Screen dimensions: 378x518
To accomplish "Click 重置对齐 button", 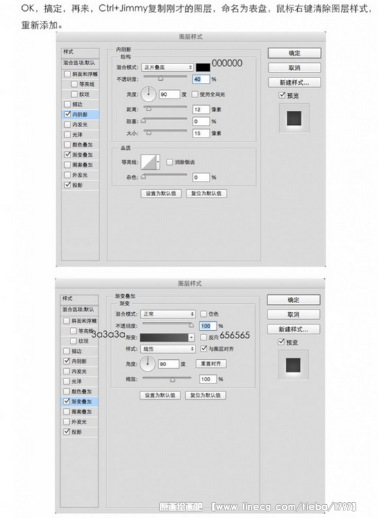I will coord(211,364).
